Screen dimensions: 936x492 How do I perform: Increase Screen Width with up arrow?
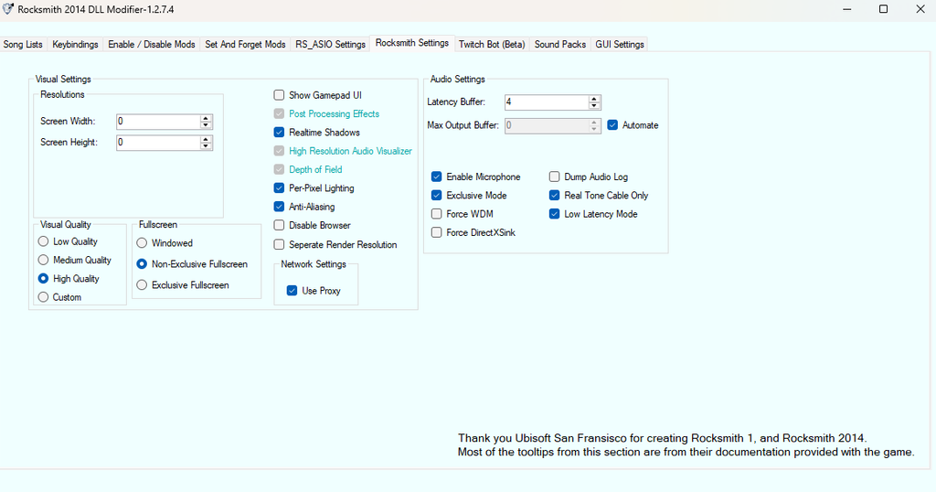click(x=206, y=118)
